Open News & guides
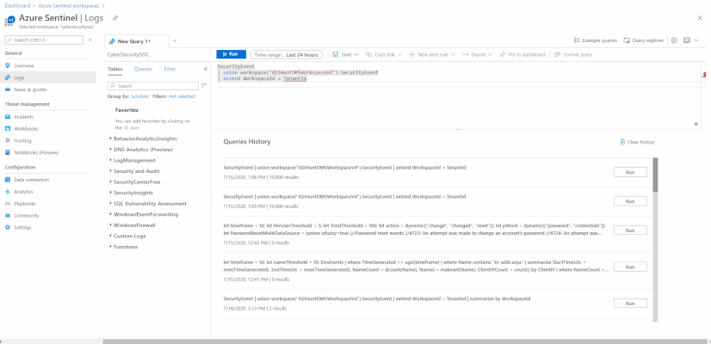711x344 pixels. coord(30,89)
